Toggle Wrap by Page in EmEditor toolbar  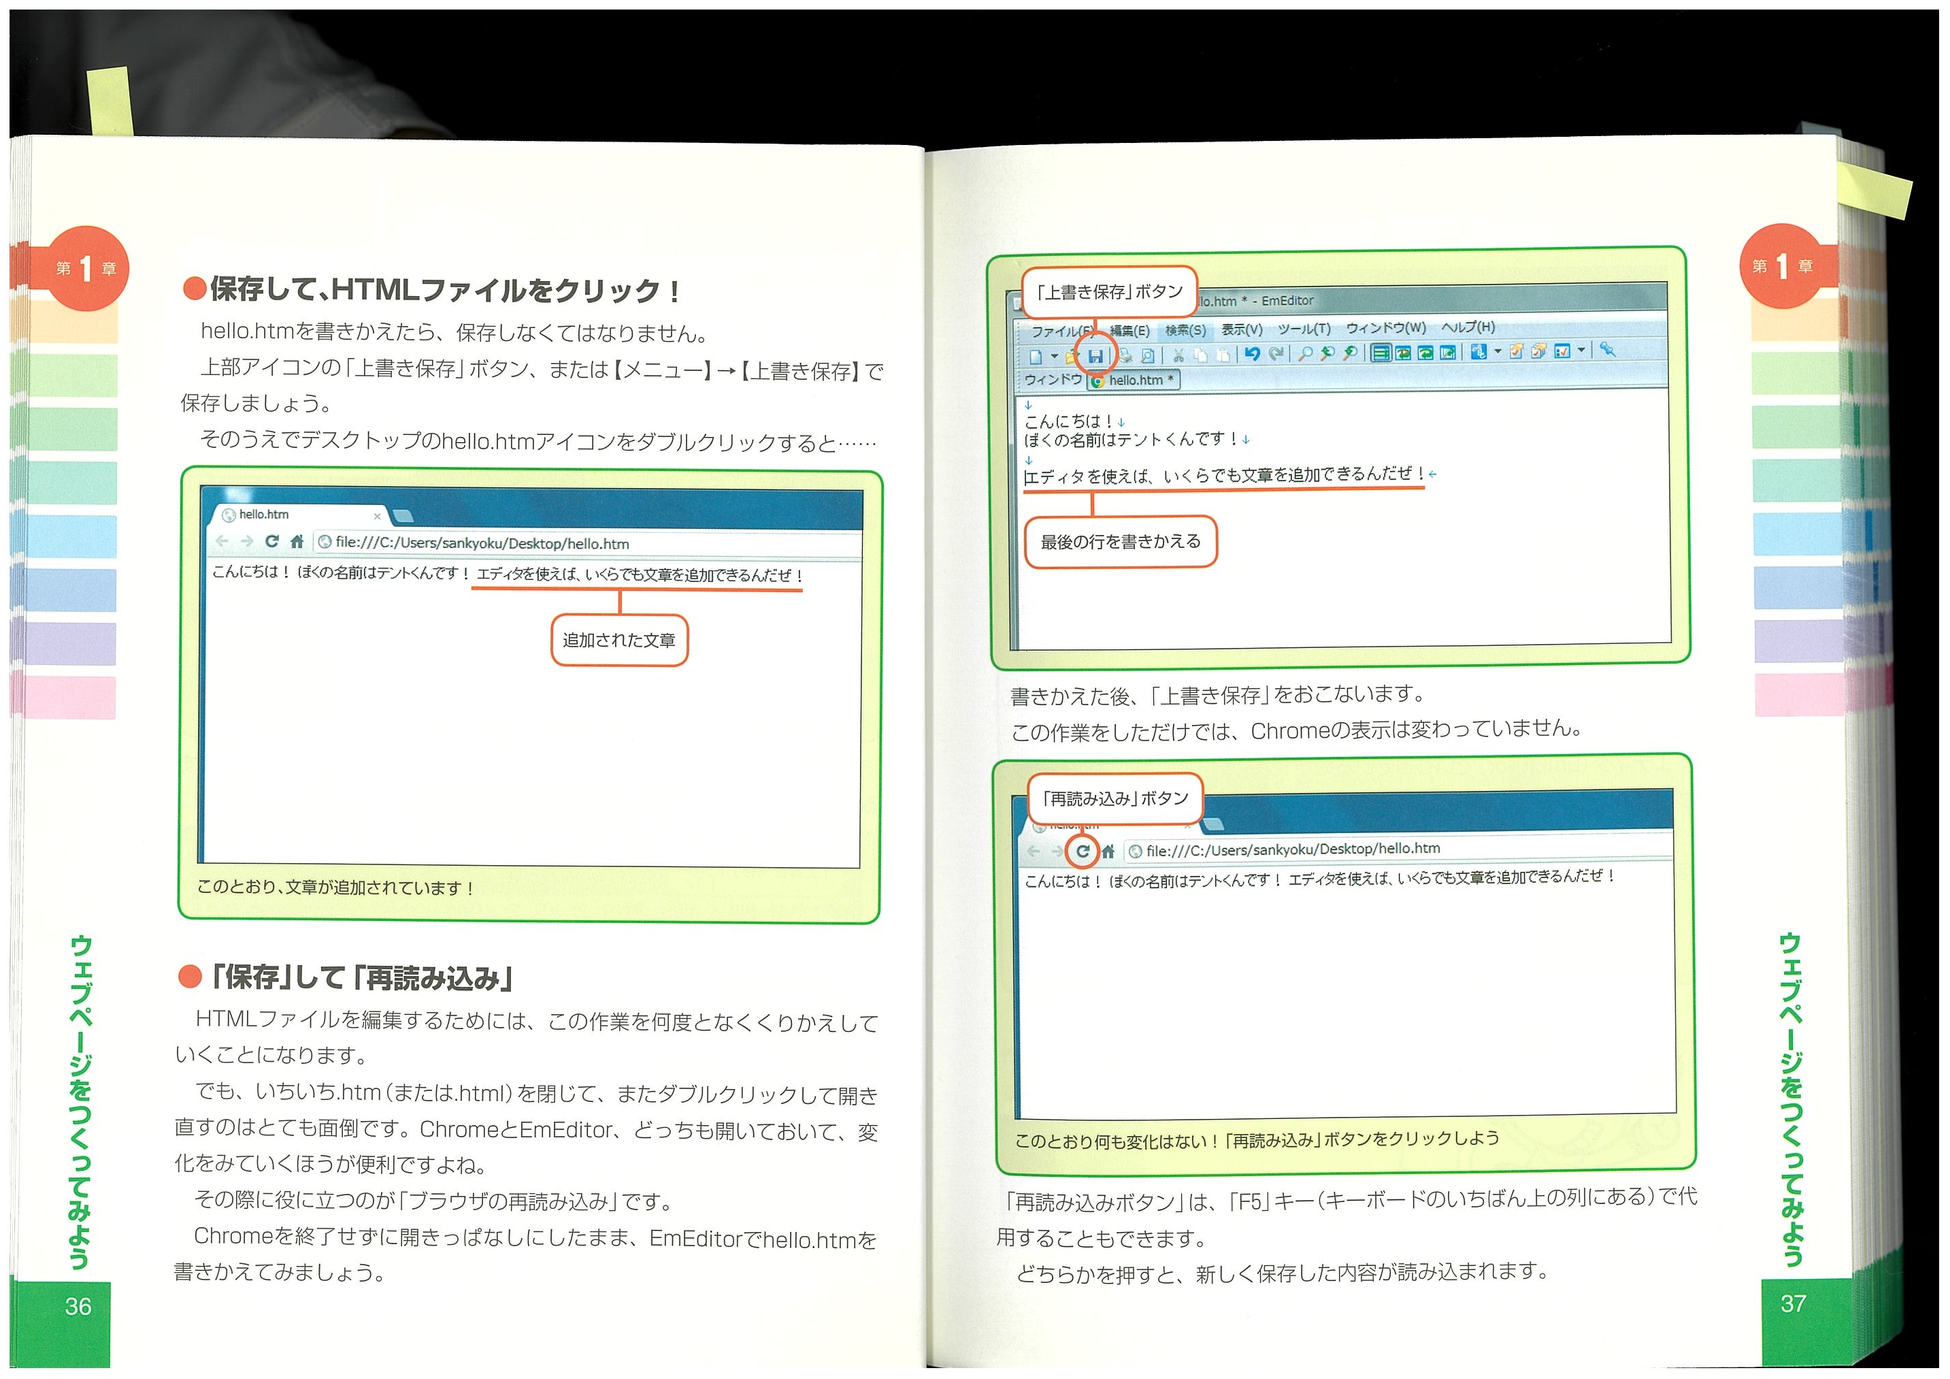(1447, 353)
